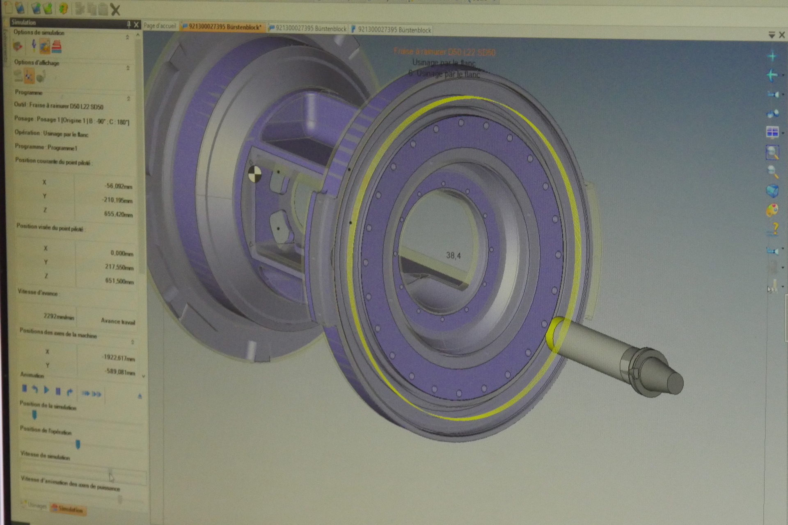Open the multi-window layout icon
Image resolution: width=788 pixels, height=525 pixels.
(x=772, y=132)
